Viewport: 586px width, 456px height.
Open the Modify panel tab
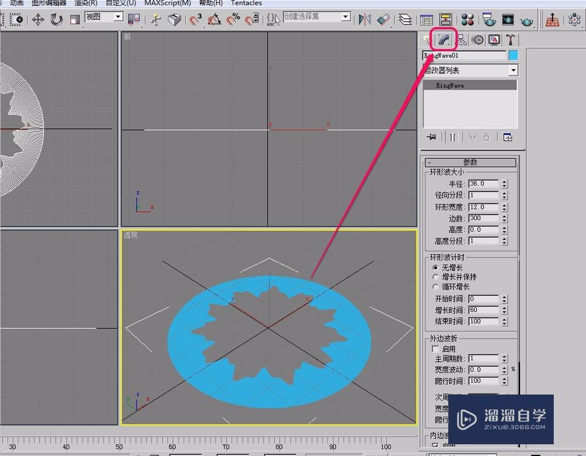coord(442,39)
